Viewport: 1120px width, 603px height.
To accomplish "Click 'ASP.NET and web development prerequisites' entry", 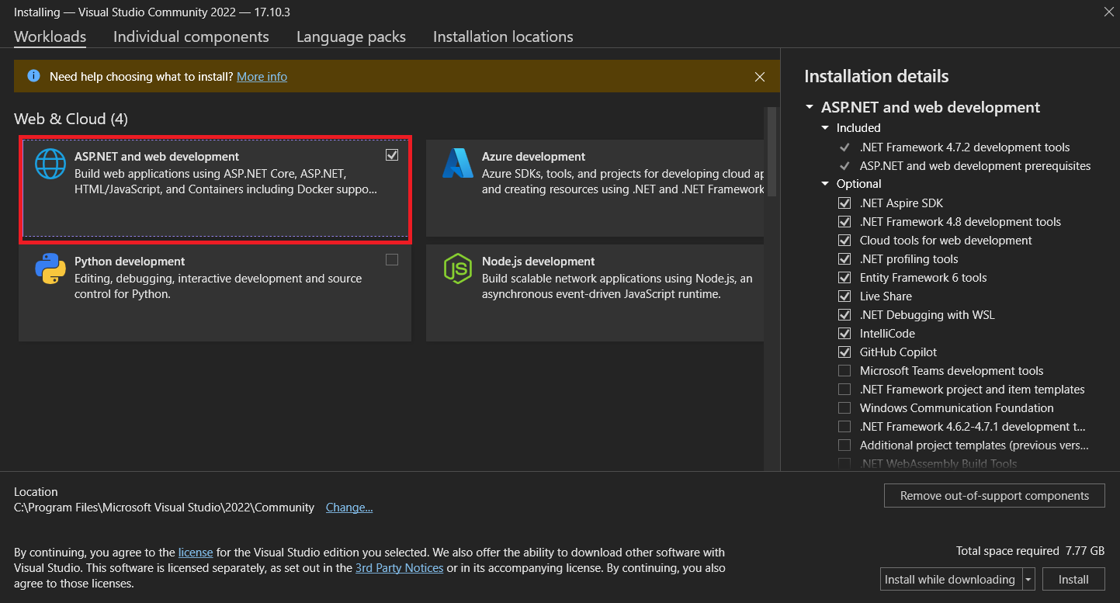I will (x=975, y=166).
